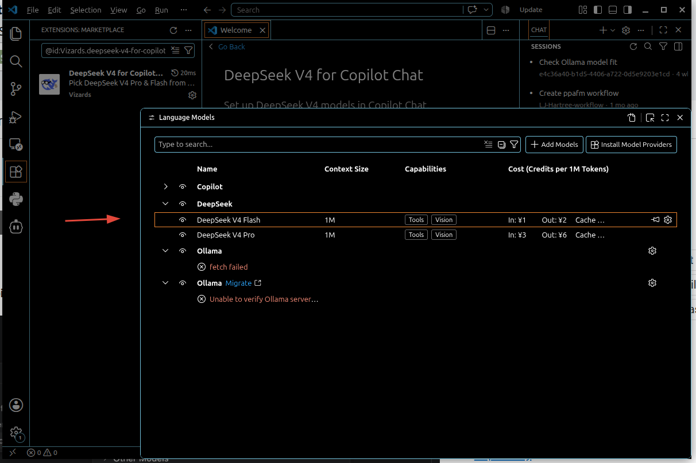The width and height of the screenshot is (696, 463).
Task: Open the overflow menu in menu bar
Action: pyautogui.click(x=183, y=10)
